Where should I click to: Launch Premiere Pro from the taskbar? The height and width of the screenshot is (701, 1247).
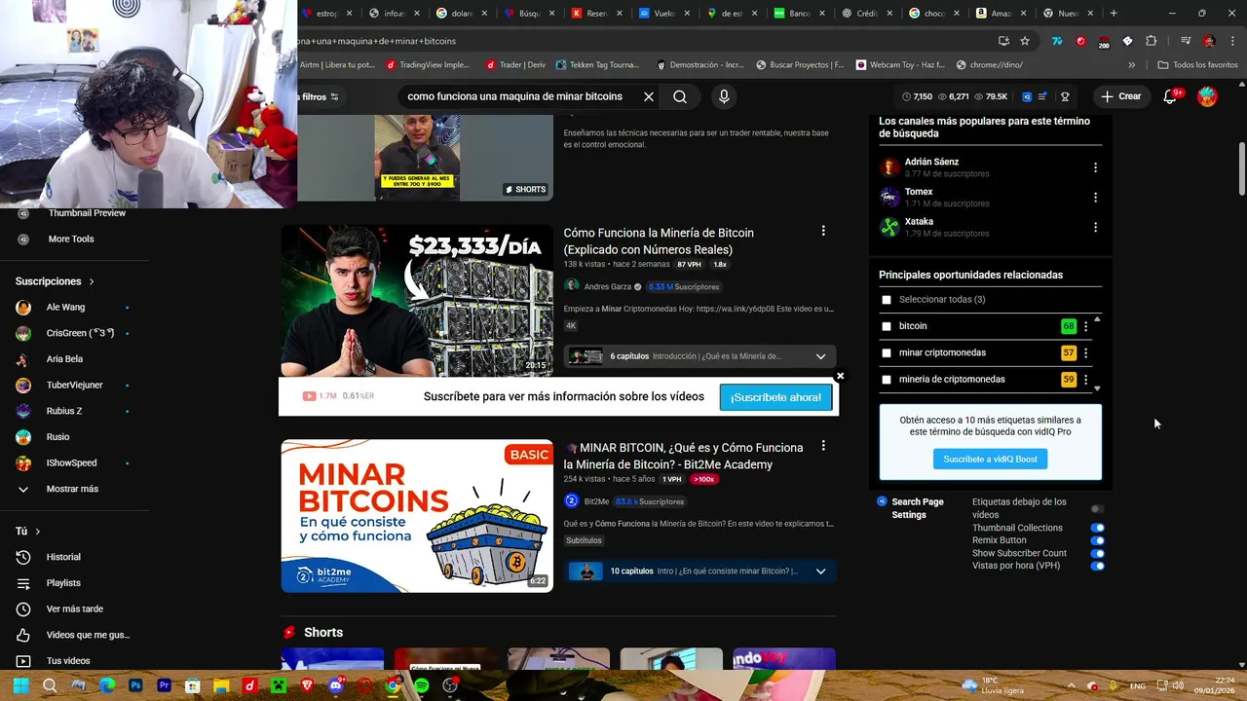(164, 685)
